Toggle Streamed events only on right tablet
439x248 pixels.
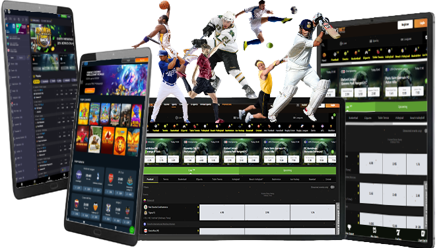pyautogui.click(x=425, y=130)
